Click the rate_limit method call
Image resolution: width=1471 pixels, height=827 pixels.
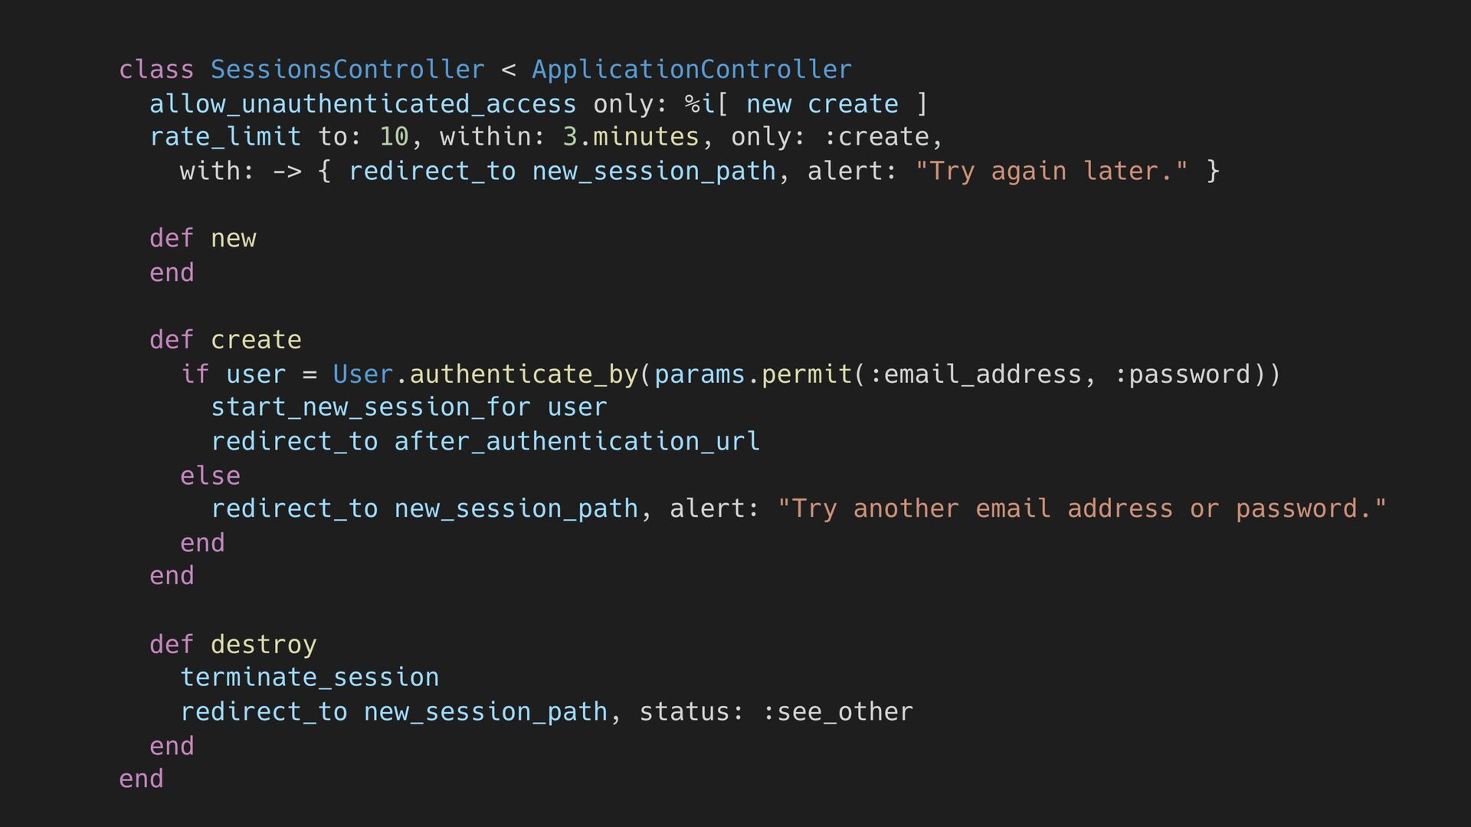point(225,137)
